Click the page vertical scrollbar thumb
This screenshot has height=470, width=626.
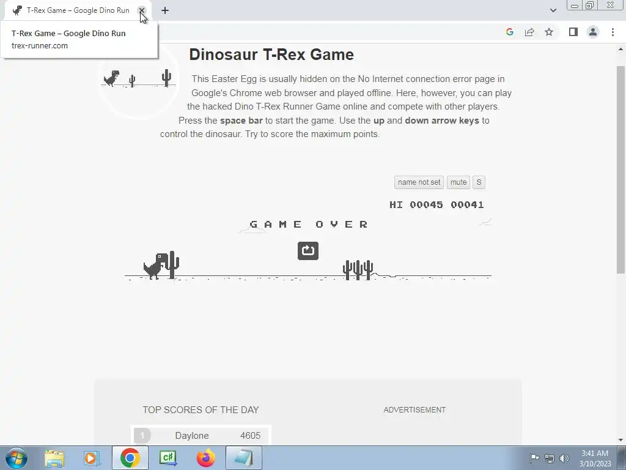[621, 170]
